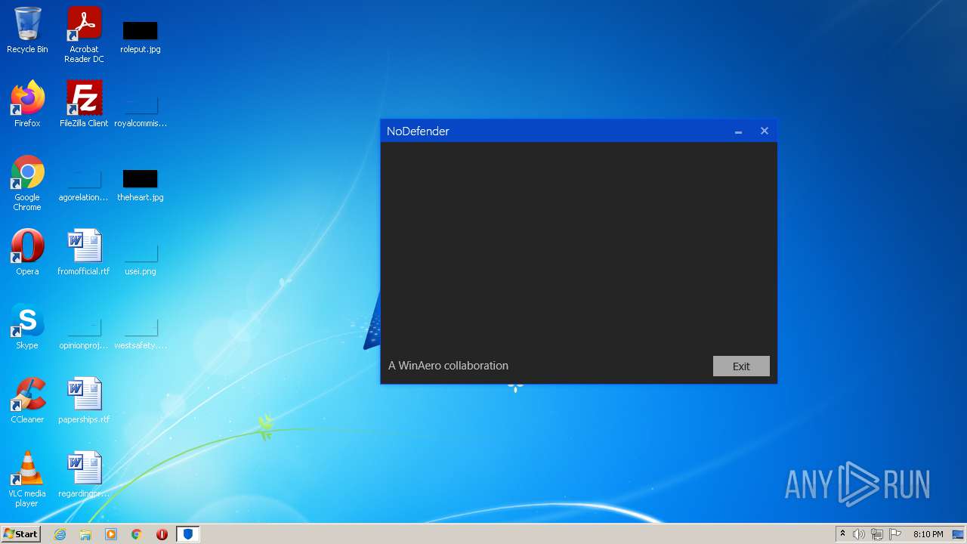
Task: Launch Opera from the taskbar
Action: pos(162,534)
